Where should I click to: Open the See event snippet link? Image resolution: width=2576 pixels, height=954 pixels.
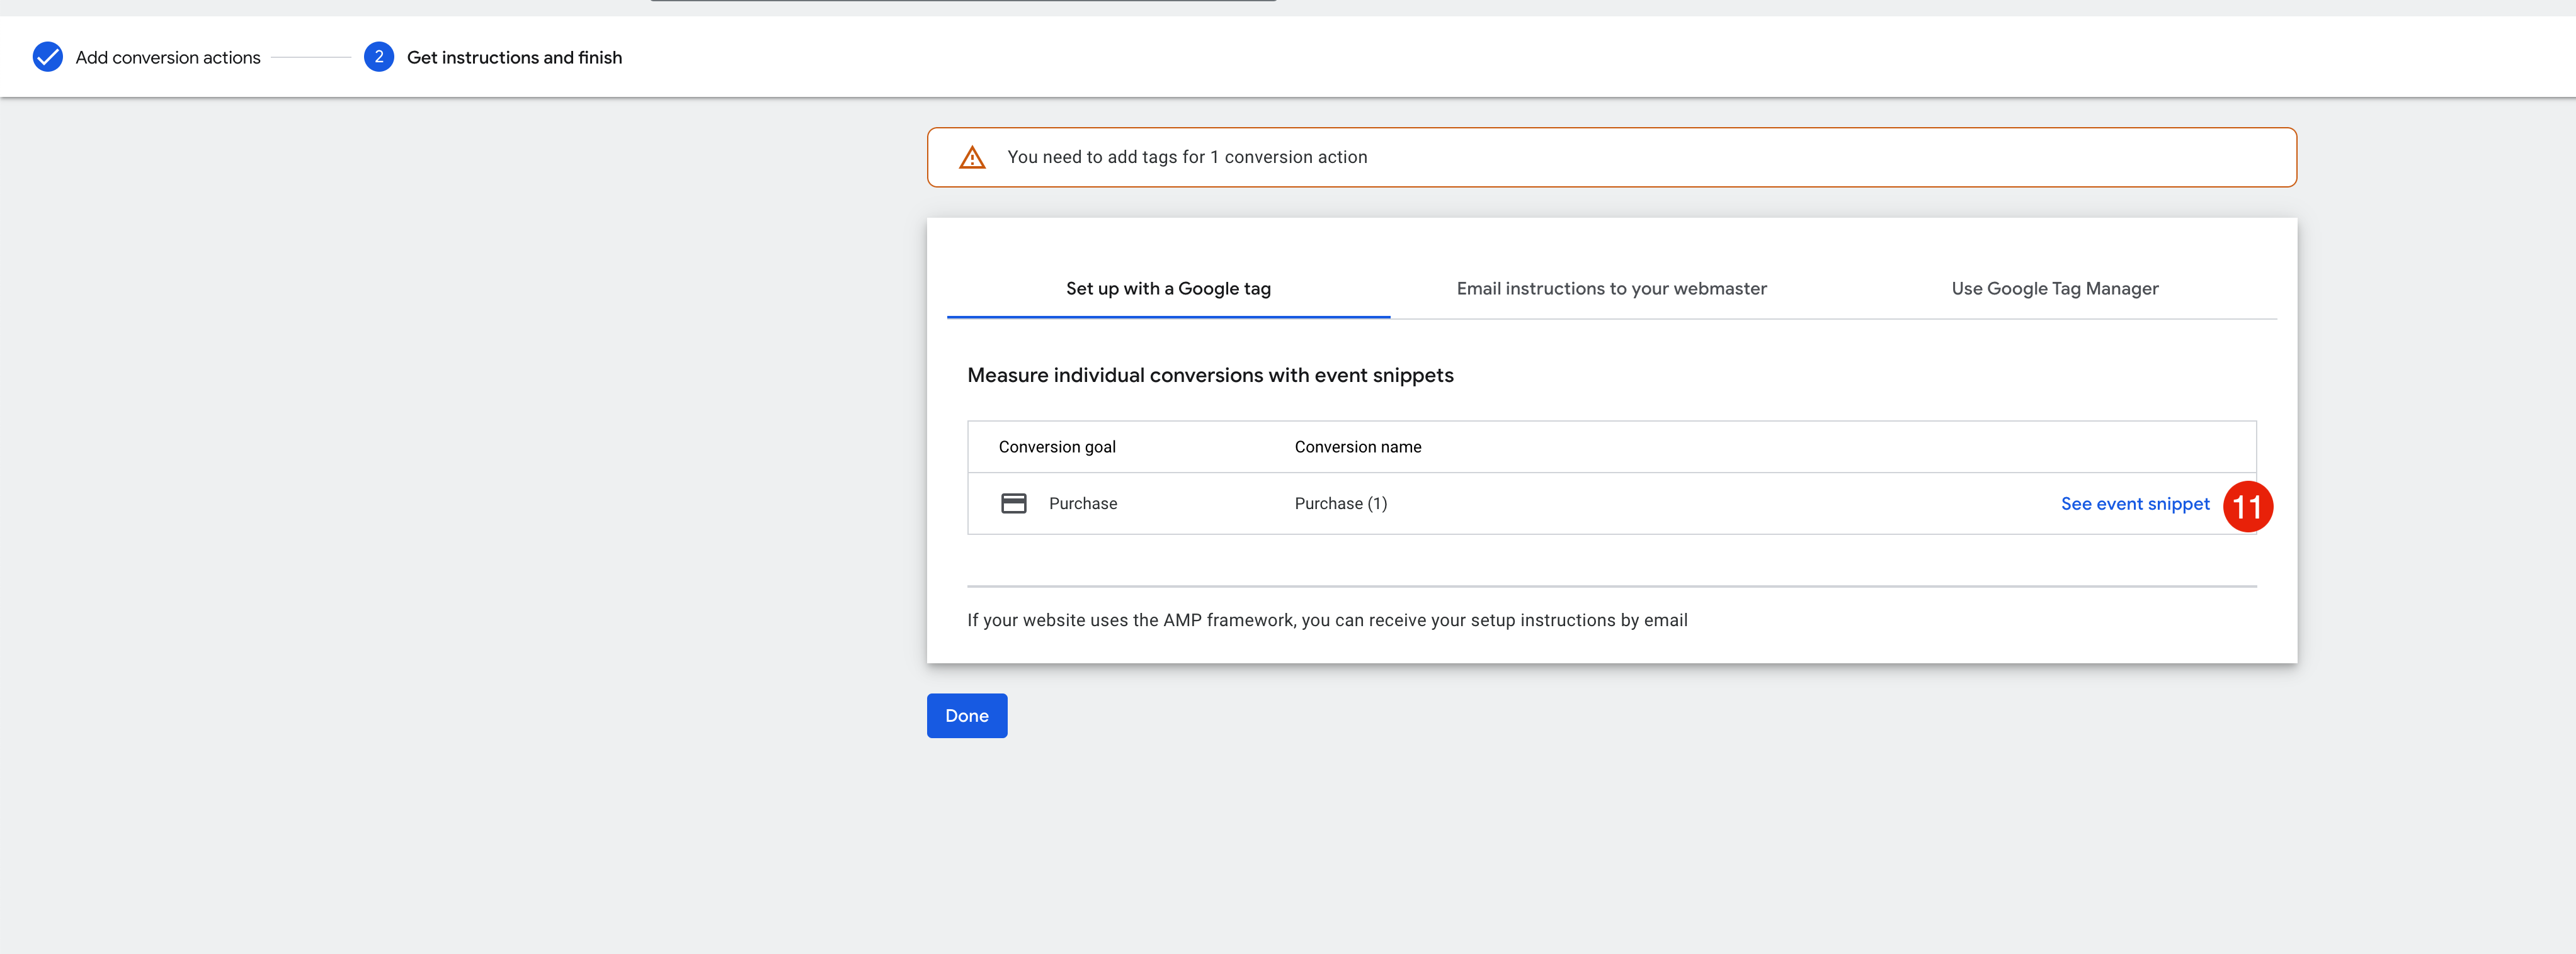pos(2134,503)
